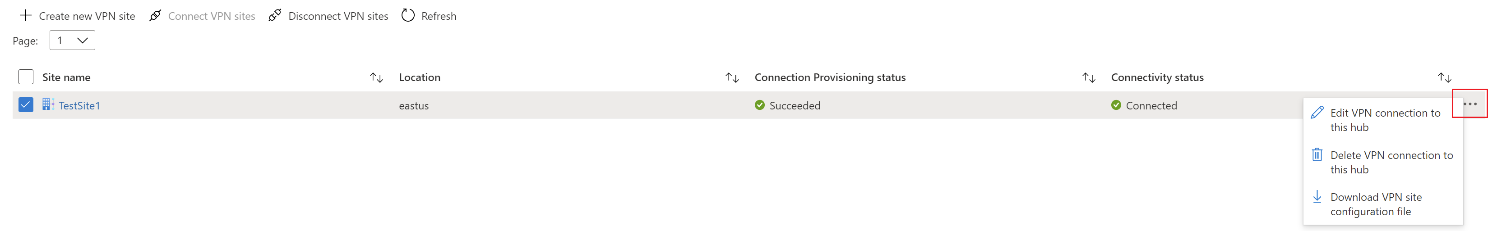This screenshot has width=1488, height=231.
Task: Sort by Connection Provisioning status arrows
Action: [x=1088, y=78]
